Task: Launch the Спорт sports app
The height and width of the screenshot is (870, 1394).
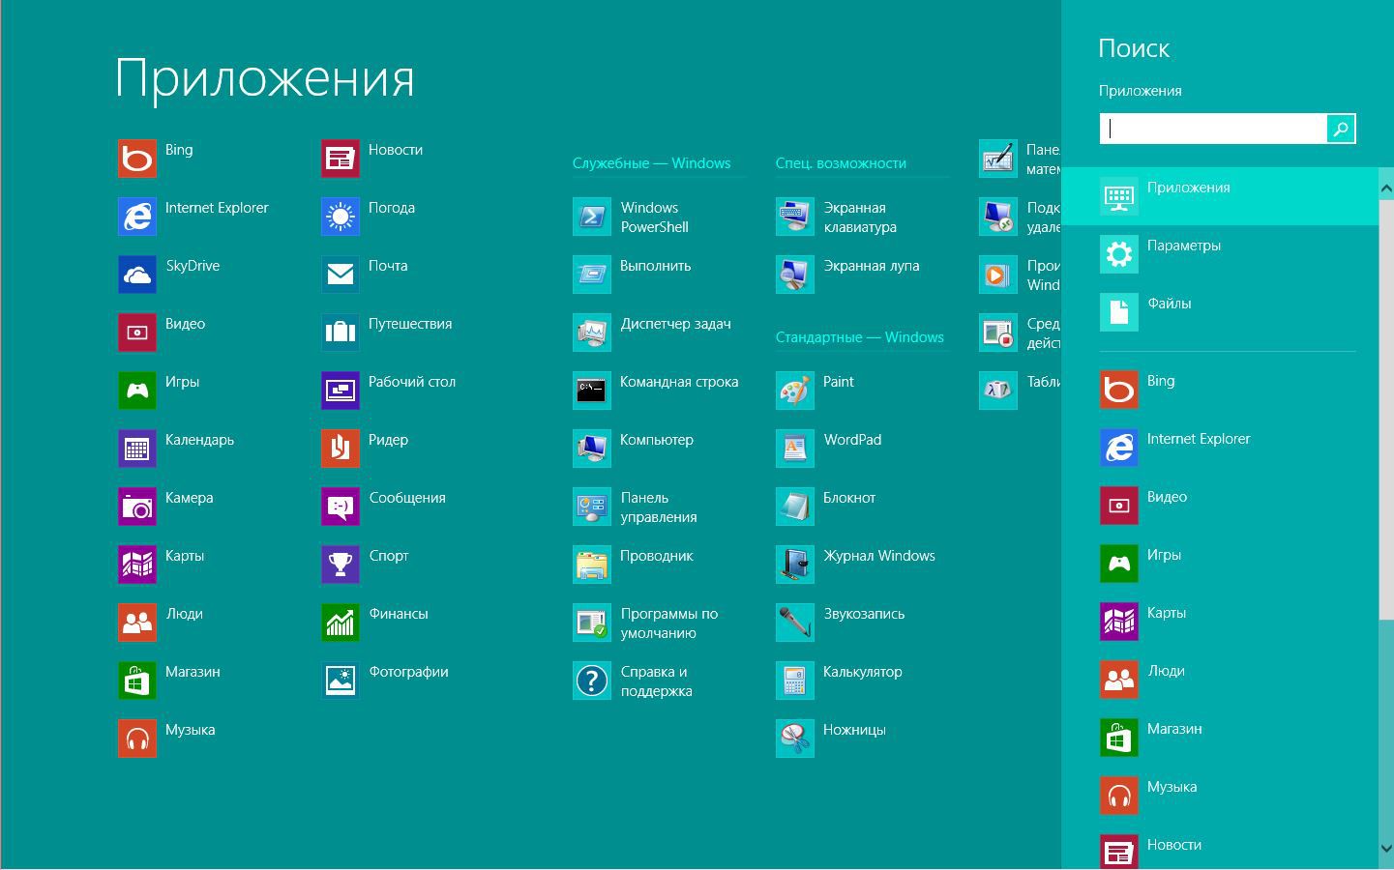Action: [365, 565]
